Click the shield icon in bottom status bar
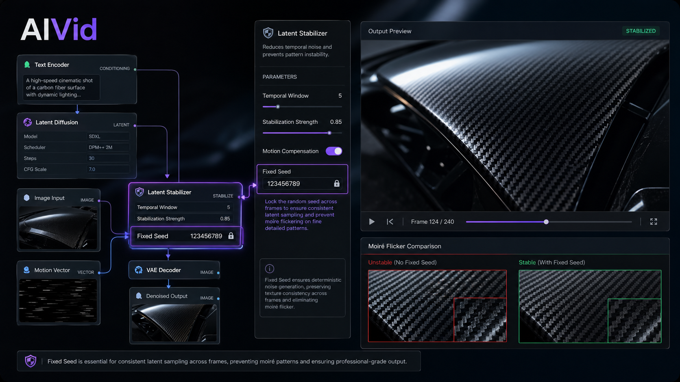 (x=31, y=361)
